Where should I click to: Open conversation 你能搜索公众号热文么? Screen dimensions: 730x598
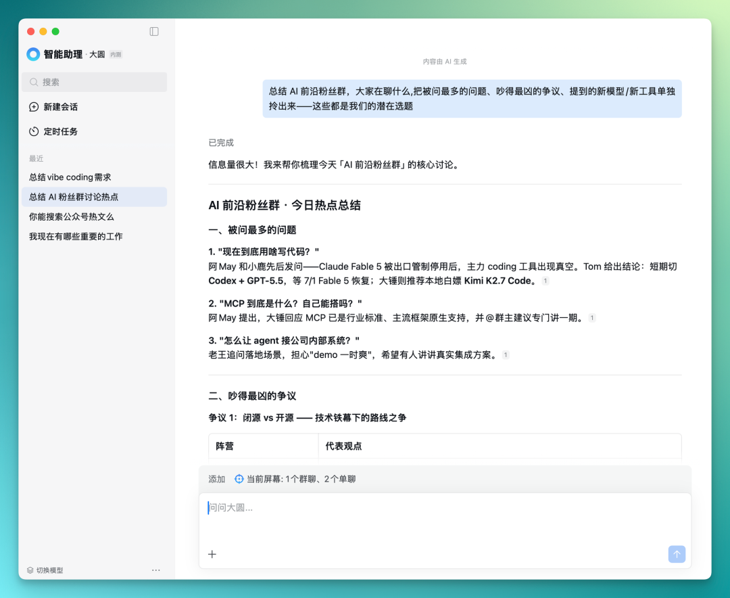pos(94,216)
